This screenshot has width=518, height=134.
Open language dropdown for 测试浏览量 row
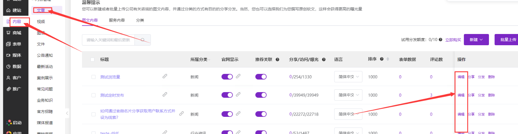pyautogui.click(x=348, y=77)
